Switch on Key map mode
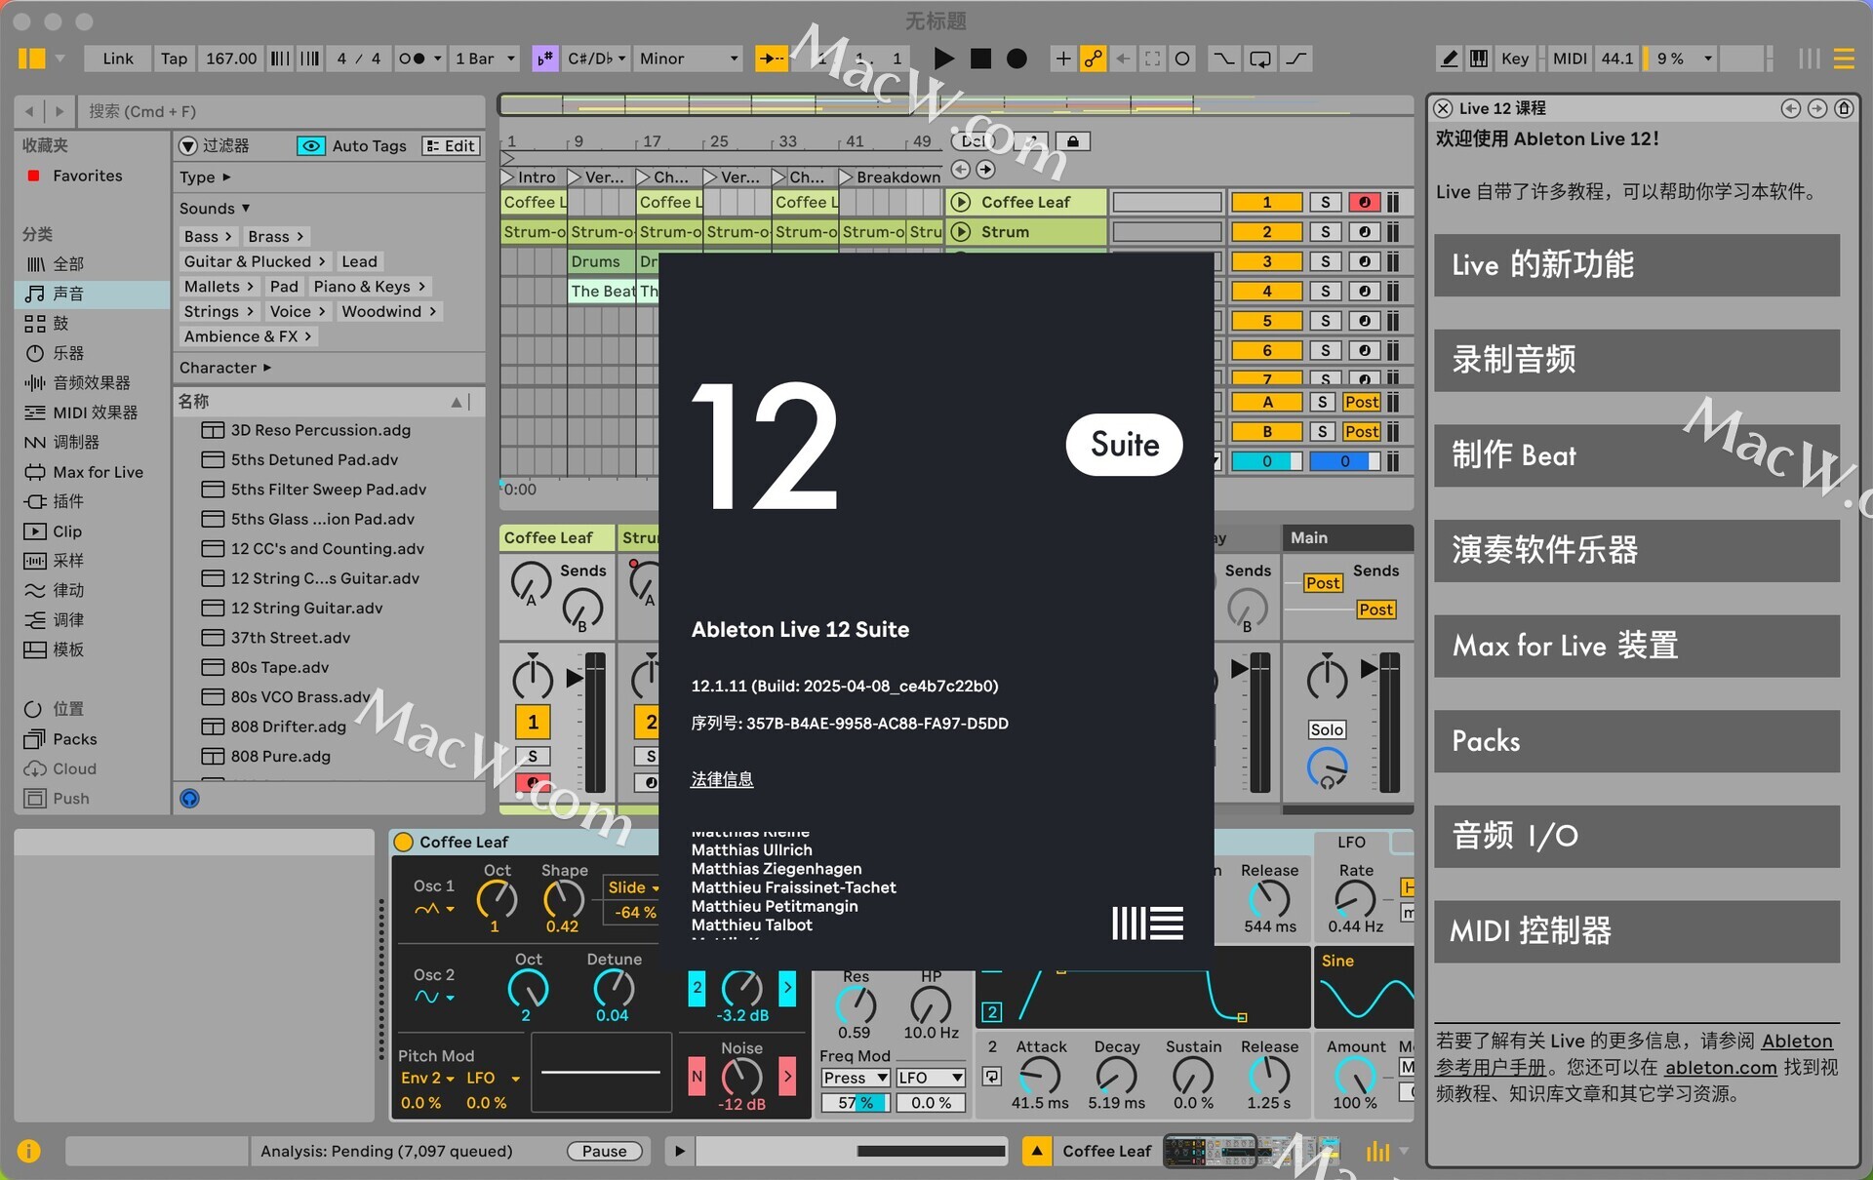This screenshot has width=1873, height=1180. 1515,59
